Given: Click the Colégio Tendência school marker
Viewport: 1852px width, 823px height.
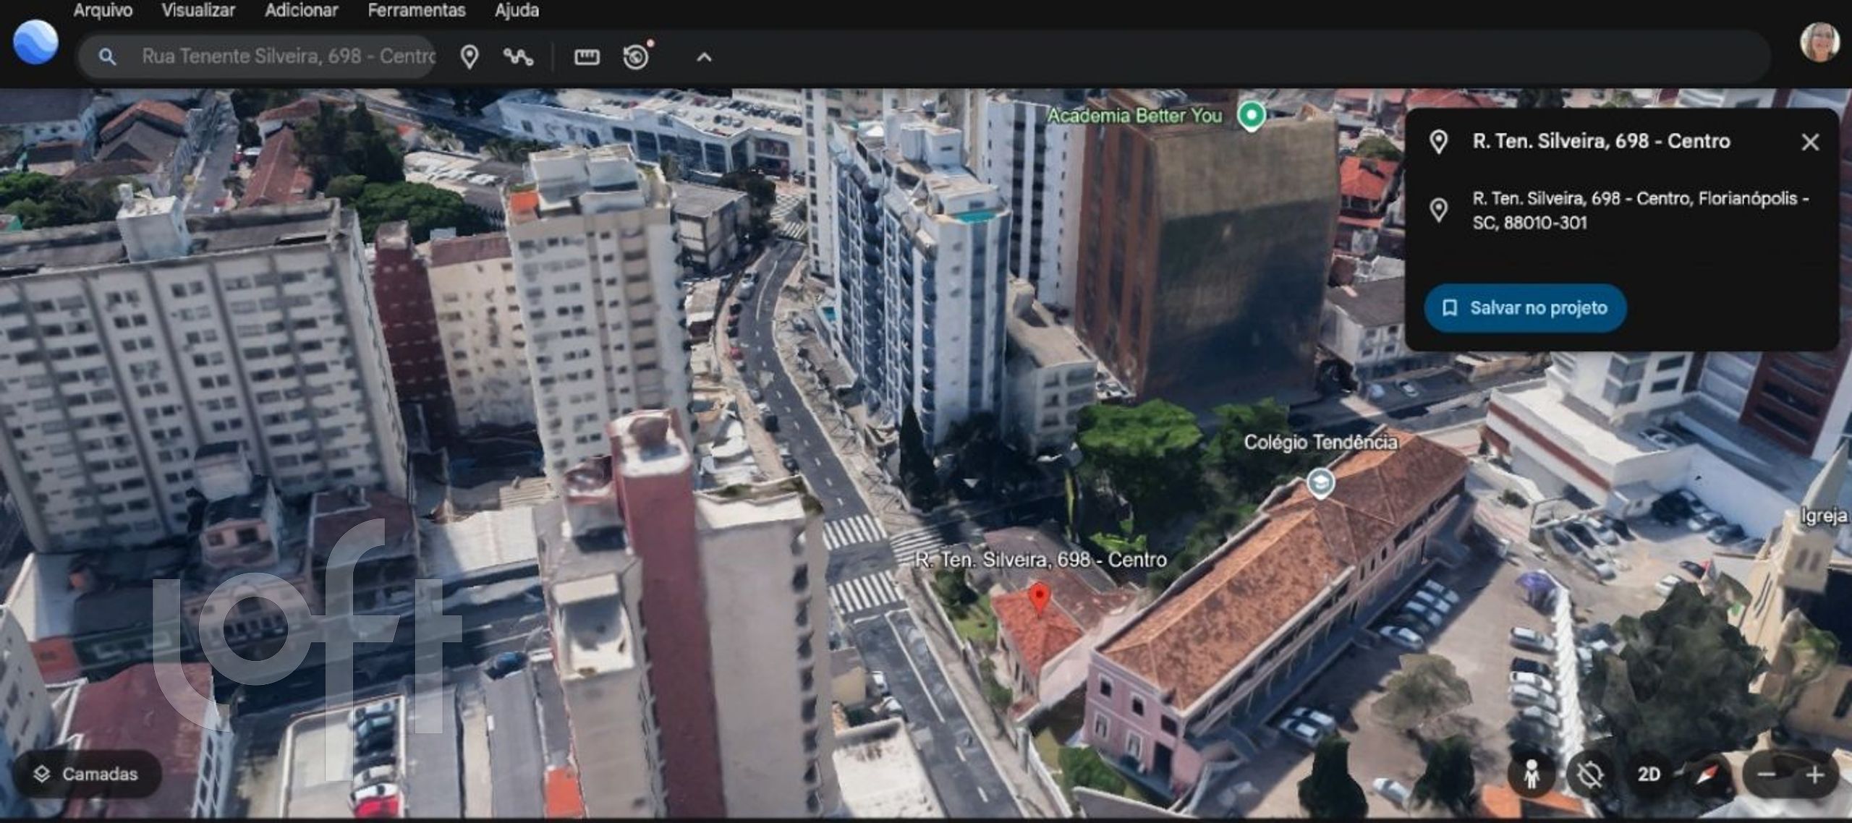Looking at the screenshot, I should click(x=1320, y=482).
